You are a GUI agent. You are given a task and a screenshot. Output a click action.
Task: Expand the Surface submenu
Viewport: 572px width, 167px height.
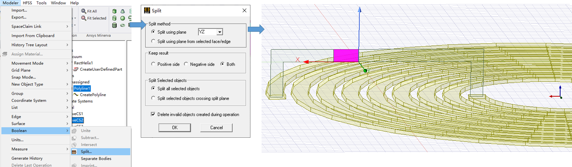point(36,124)
